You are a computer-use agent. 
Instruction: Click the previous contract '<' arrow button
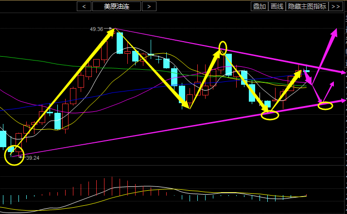click(85, 6)
